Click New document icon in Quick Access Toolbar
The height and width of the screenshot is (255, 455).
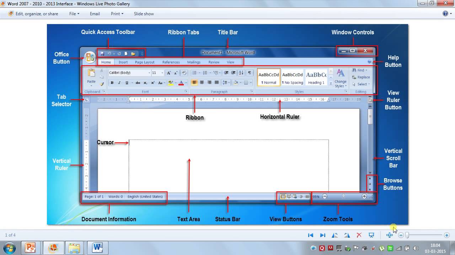[126, 54]
